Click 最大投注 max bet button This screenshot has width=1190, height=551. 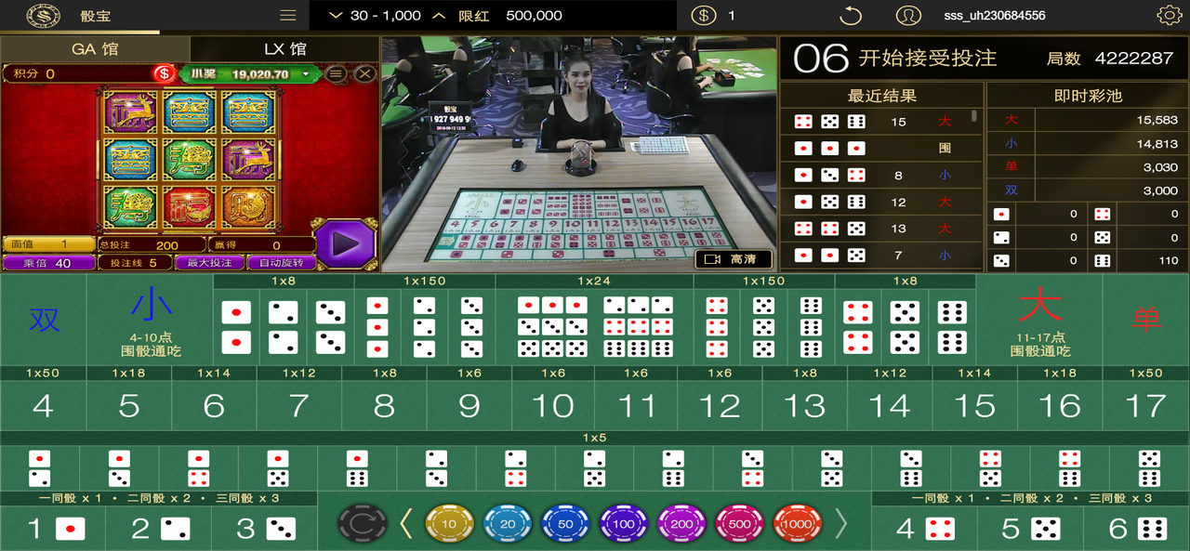click(x=209, y=263)
